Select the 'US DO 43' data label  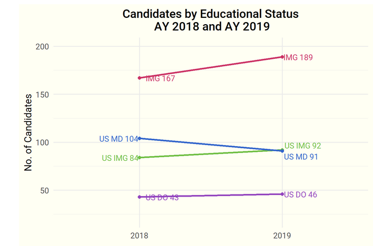pos(162,198)
